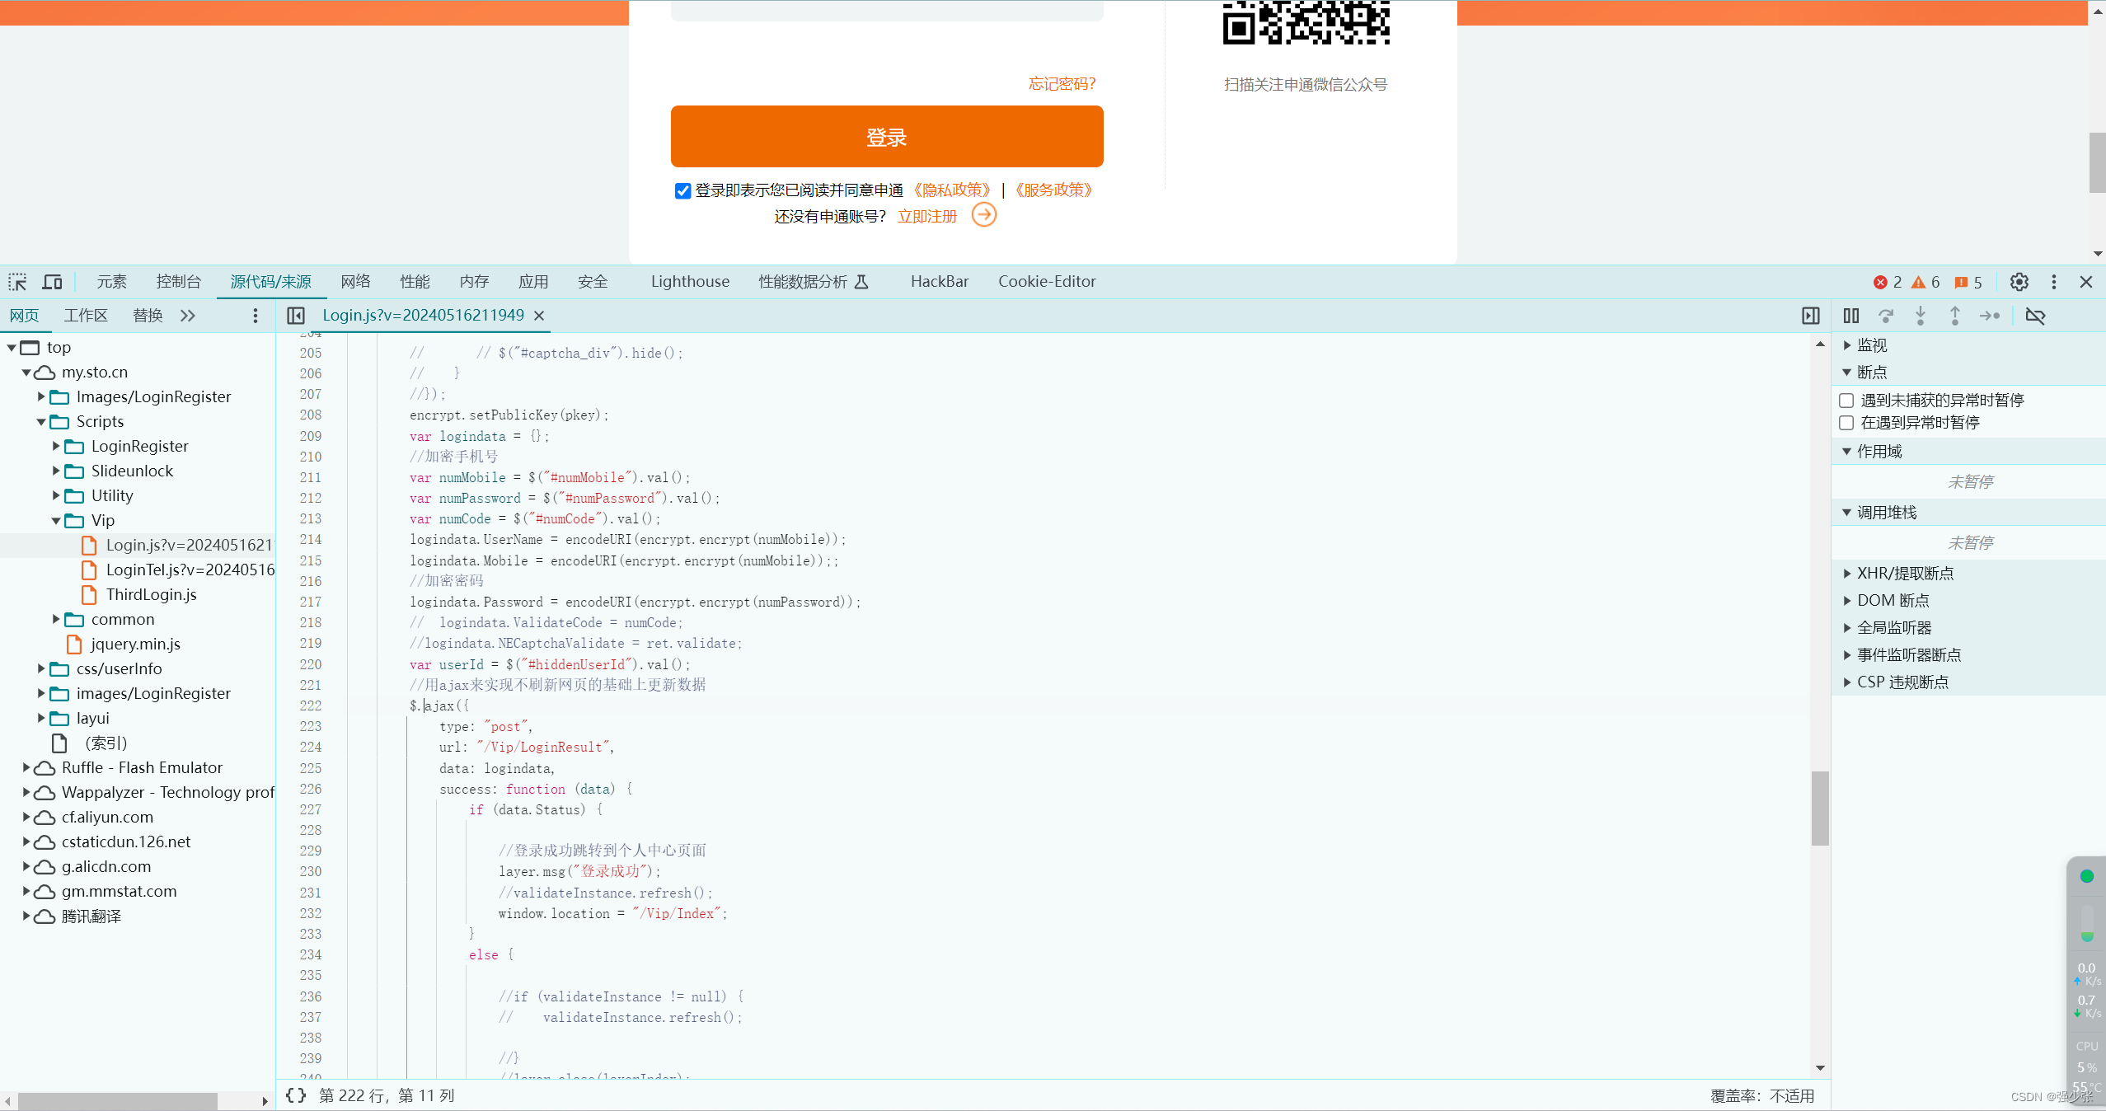Viewport: 2106px width, 1111px height.
Task: Deactivate breakpoints icon in debugger toolbar
Action: pos(2035,316)
